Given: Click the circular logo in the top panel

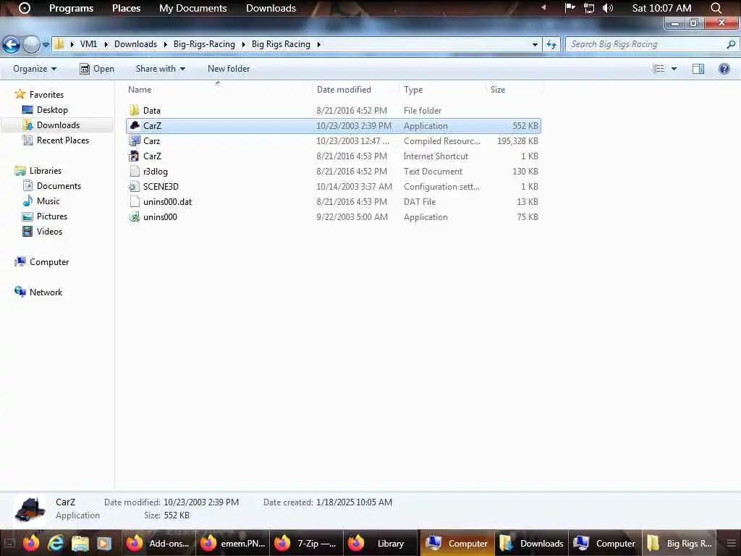Looking at the screenshot, I should click(25, 8).
